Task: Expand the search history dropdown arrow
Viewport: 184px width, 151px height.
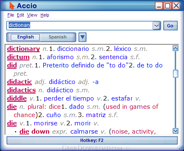Action: (x=156, y=26)
